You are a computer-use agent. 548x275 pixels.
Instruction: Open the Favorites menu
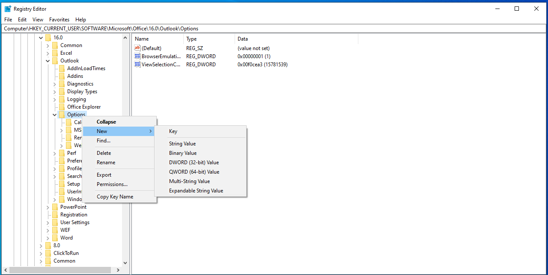pos(59,20)
